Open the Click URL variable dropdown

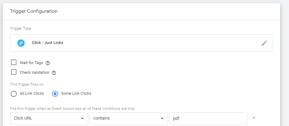[49, 118]
